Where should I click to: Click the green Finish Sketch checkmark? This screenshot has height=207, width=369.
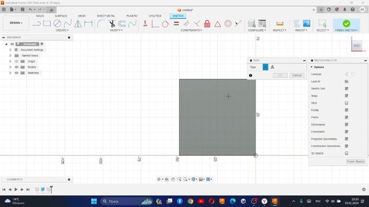pyautogui.click(x=347, y=23)
